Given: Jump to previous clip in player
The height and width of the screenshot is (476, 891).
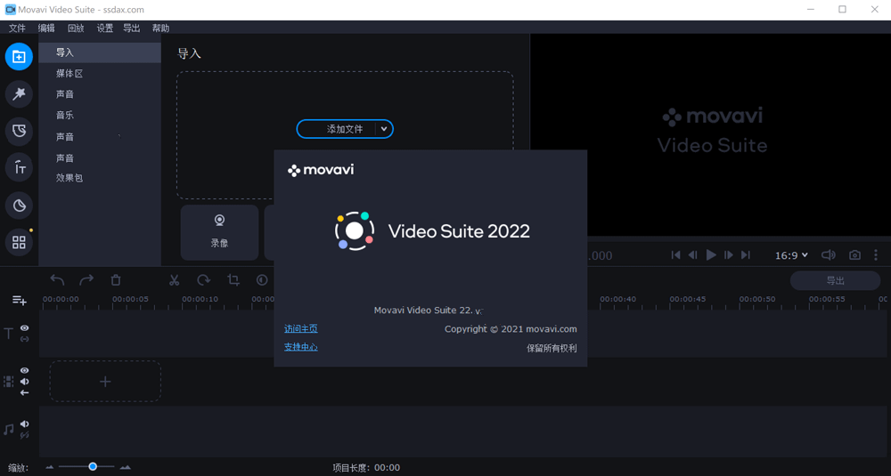Looking at the screenshot, I should pos(675,255).
